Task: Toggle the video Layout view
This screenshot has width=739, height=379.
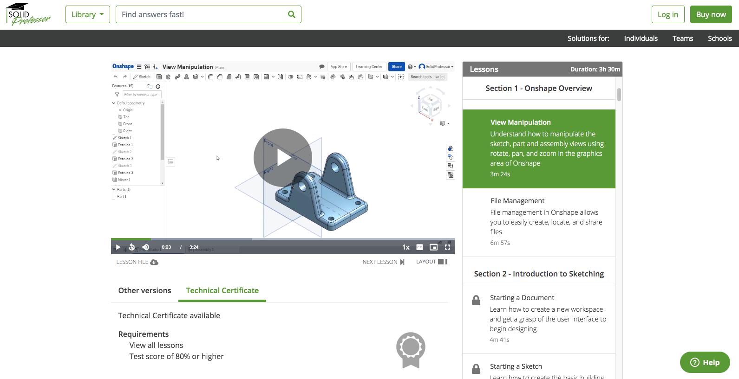Action: click(x=432, y=262)
